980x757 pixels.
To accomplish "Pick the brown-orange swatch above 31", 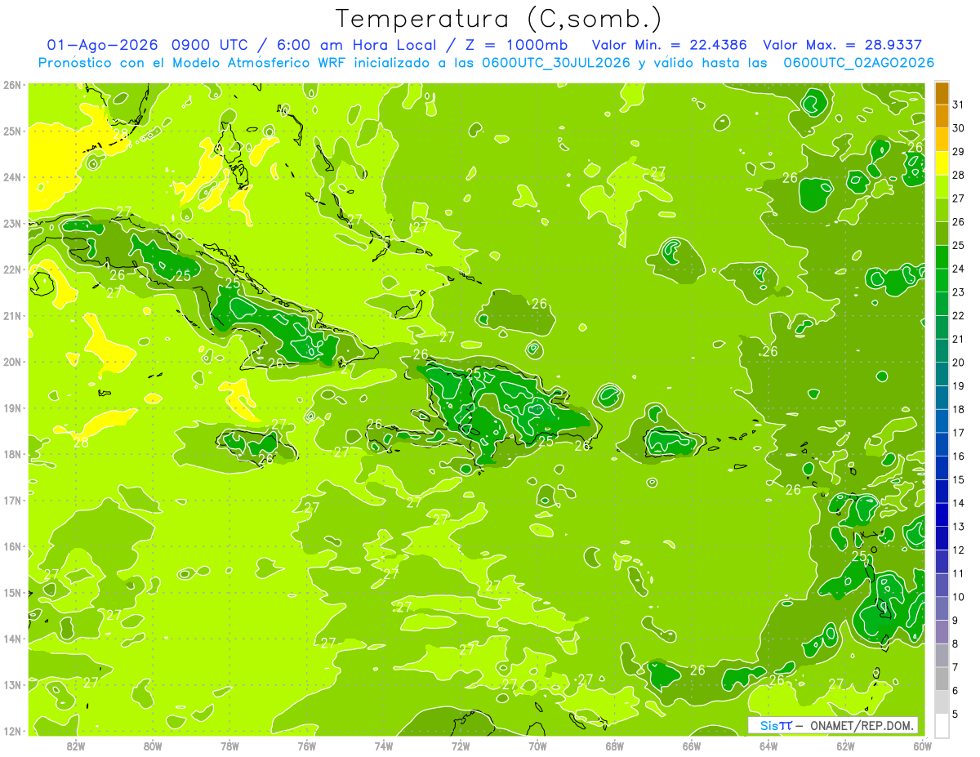I will 942,93.
